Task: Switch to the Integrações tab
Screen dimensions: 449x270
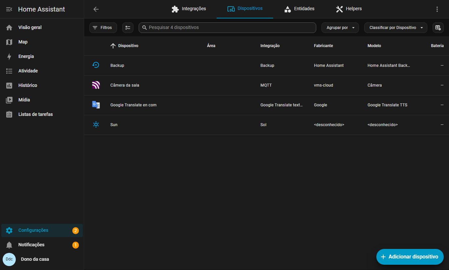Action: pyautogui.click(x=189, y=9)
